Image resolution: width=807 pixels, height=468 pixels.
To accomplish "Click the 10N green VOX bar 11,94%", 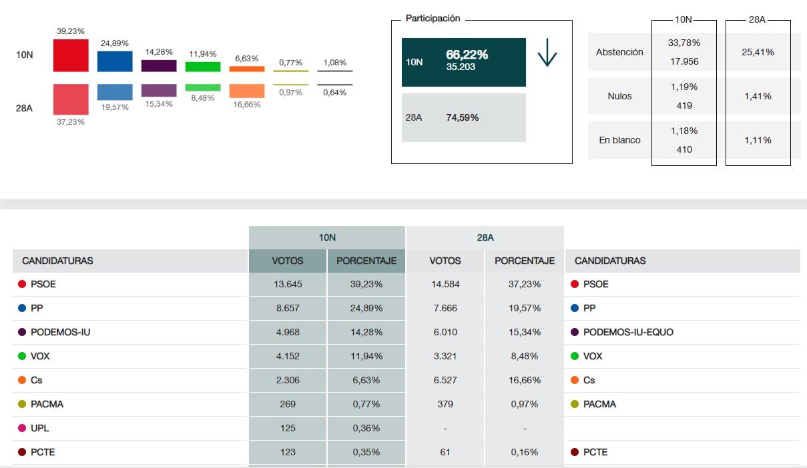I will pyautogui.click(x=203, y=67).
